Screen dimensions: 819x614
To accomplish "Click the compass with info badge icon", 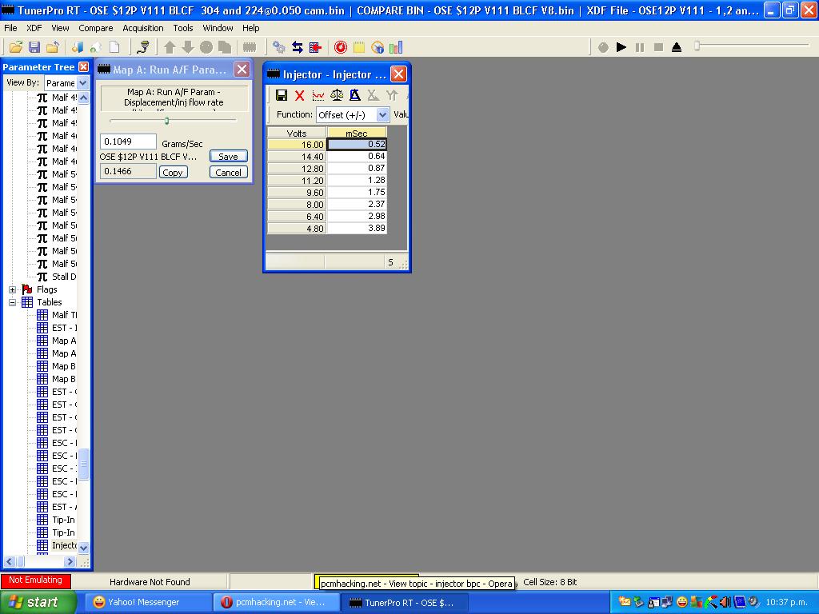I will (x=378, y=47).
